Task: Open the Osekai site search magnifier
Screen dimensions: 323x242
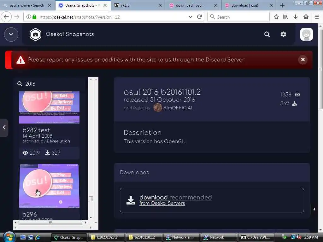Action: point(267,34)
